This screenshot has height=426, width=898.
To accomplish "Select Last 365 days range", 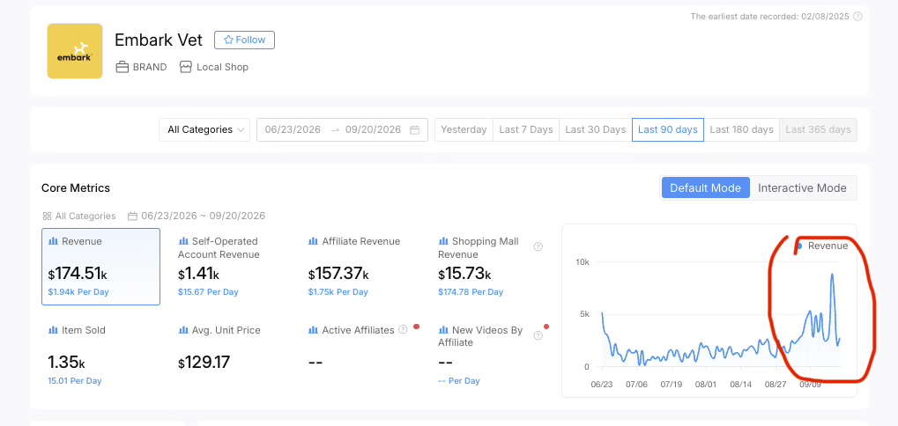I will (818, 129).
